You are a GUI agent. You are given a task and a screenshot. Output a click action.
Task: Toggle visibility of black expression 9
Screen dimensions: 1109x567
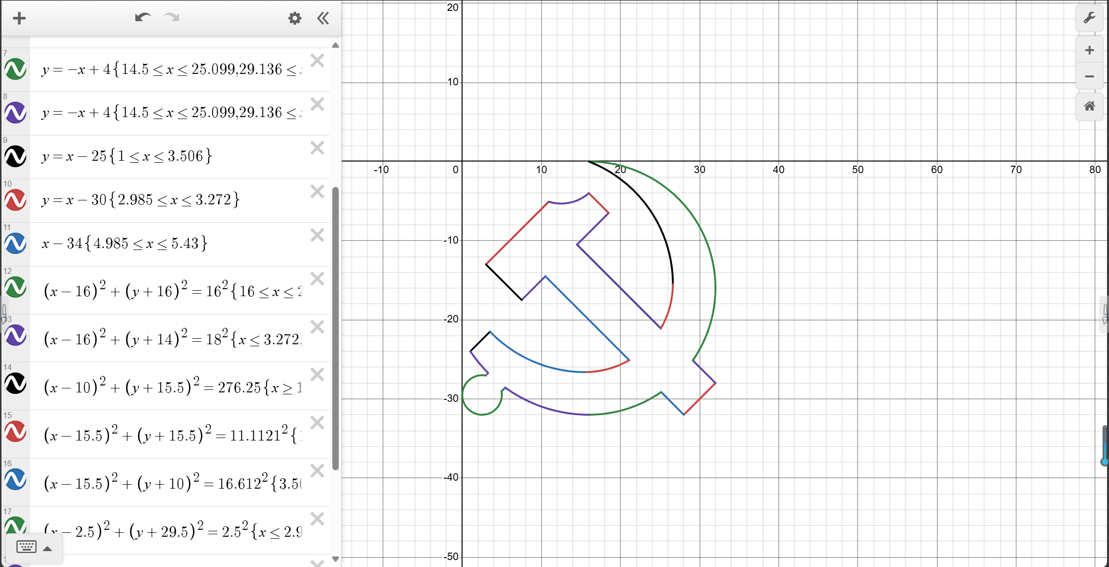[15, 156]
